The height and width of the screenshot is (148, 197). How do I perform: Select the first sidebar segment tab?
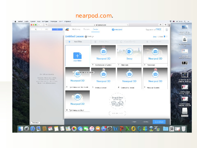[36, 29]
